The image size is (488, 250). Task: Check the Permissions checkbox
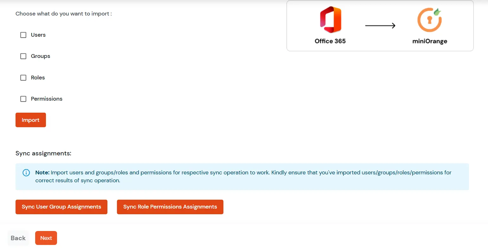pos(23,99)
